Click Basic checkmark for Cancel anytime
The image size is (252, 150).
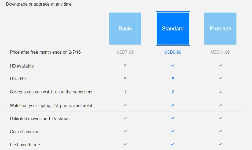coord(125,131)
